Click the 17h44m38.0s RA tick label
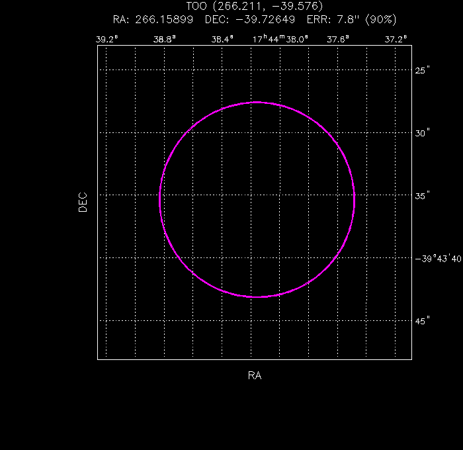Viewport: 463px width, 450px height. (280, 39)
